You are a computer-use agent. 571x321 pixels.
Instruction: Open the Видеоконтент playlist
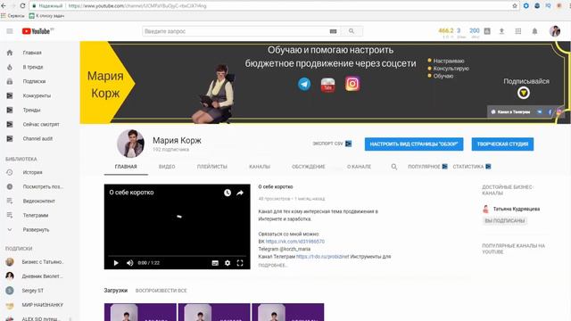pyautogui.click(x=39, y=201)
